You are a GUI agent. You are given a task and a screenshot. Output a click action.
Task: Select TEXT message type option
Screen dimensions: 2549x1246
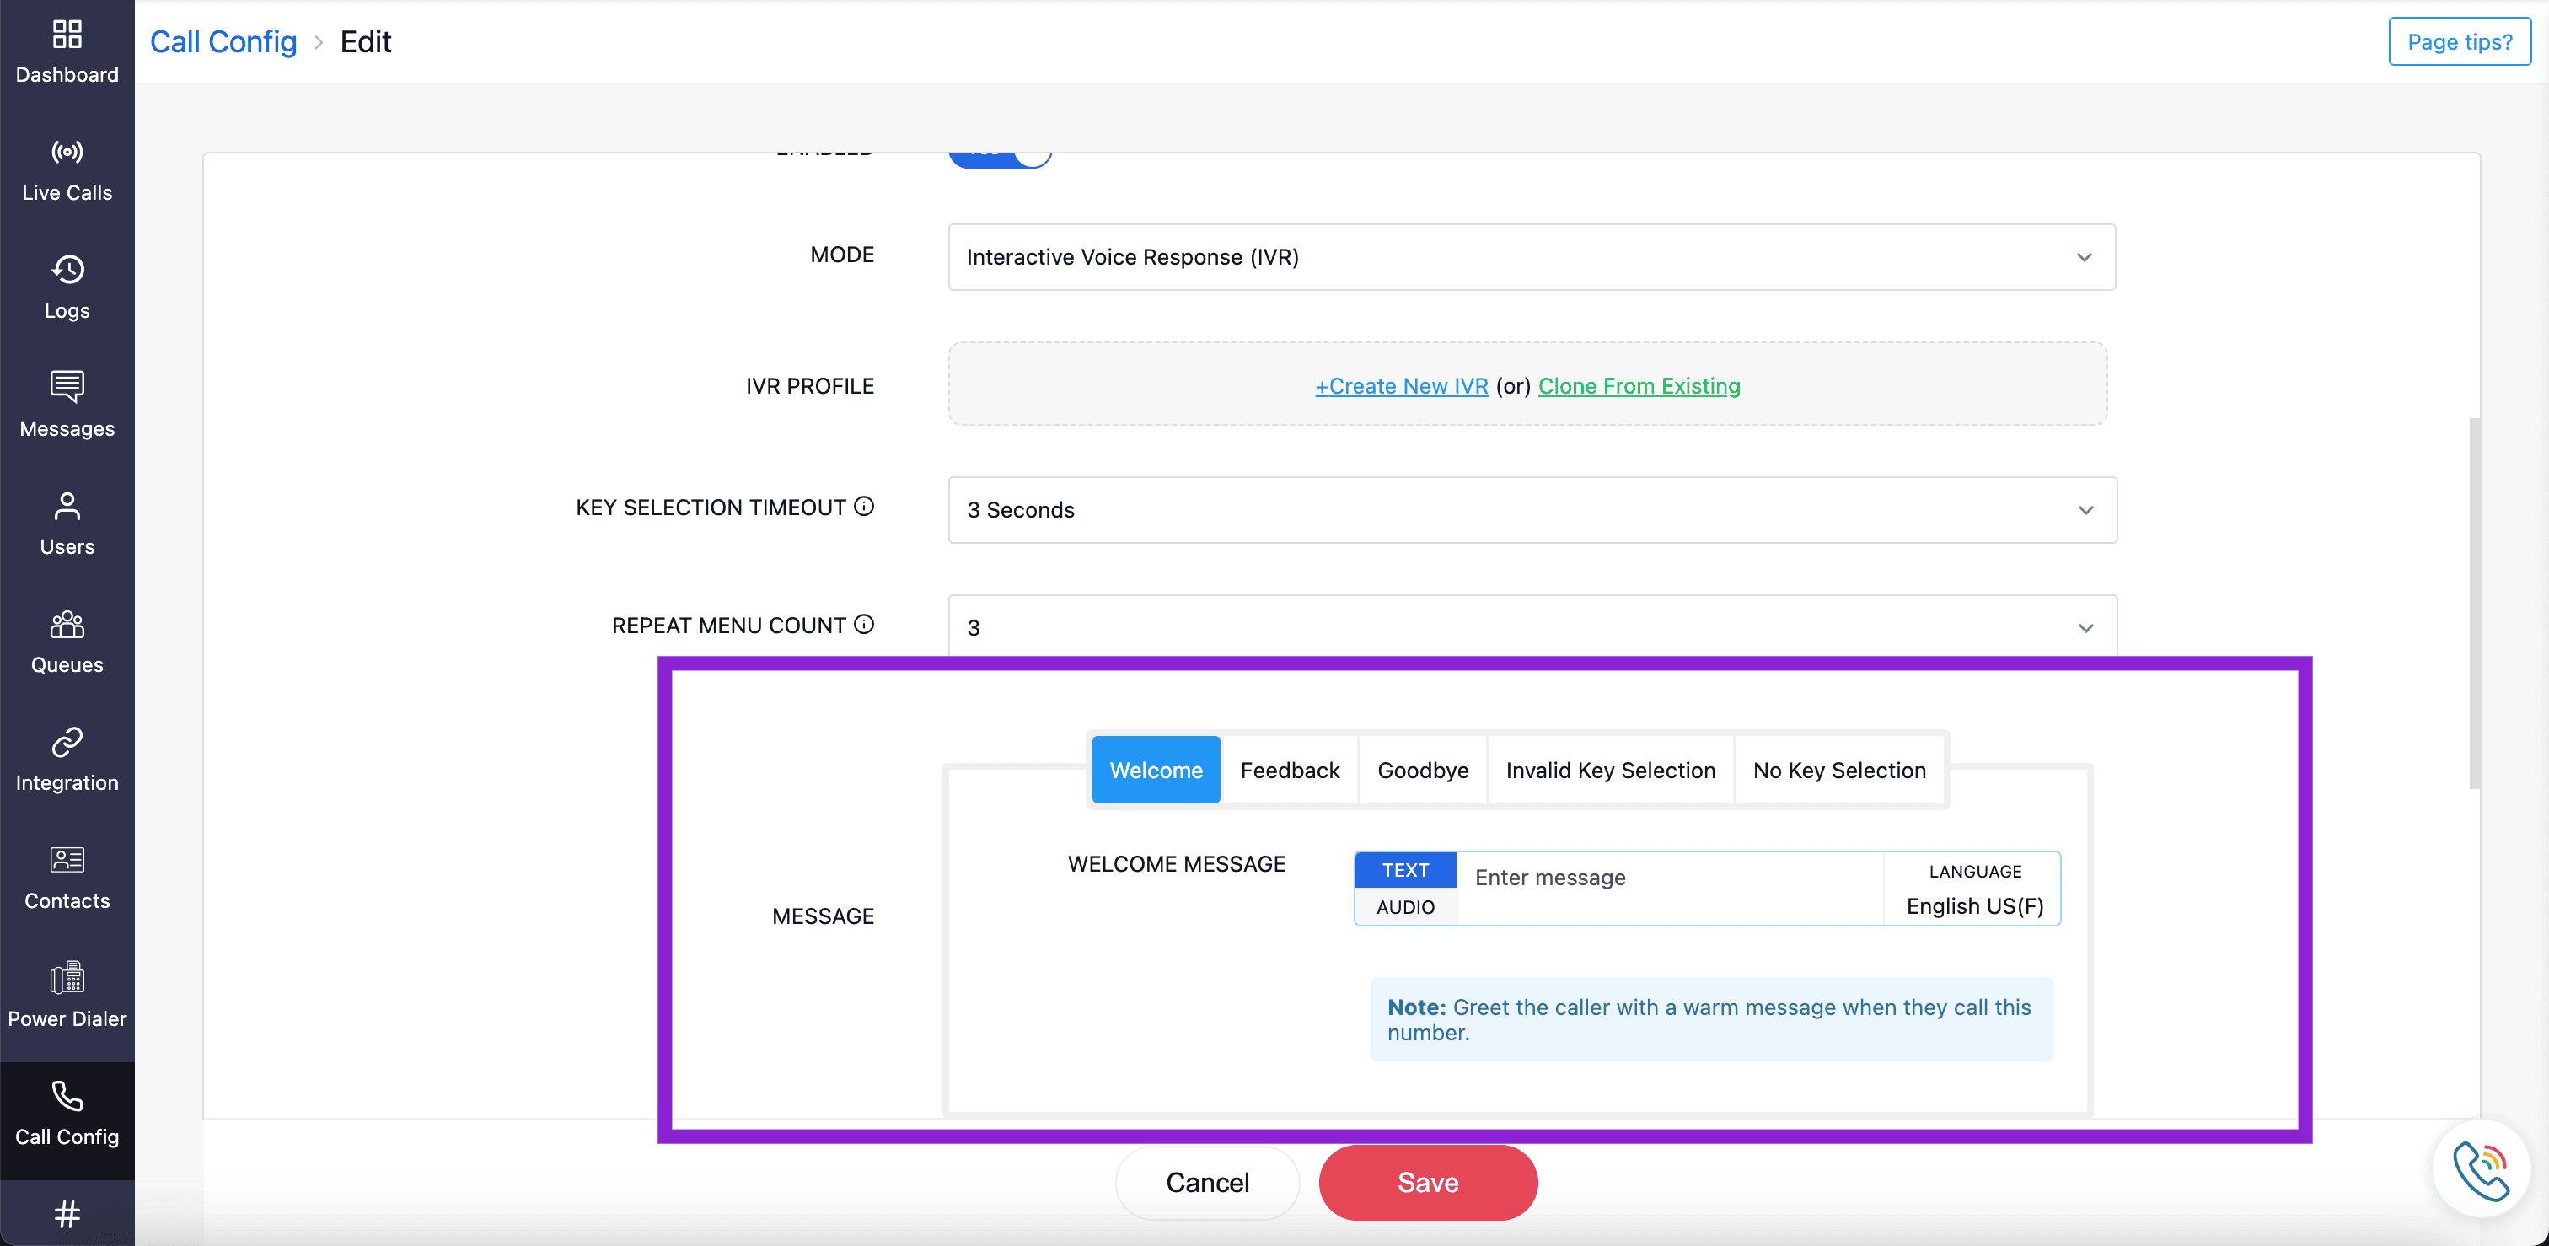1404,870
